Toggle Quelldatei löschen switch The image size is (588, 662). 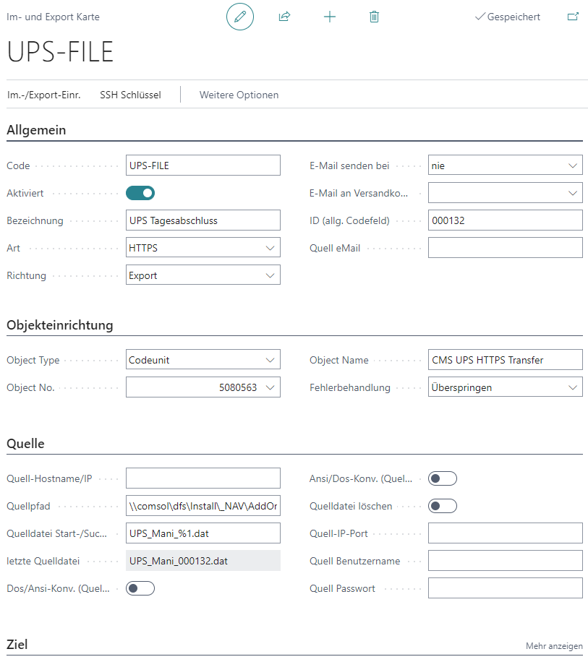click(x=443, y=506)
